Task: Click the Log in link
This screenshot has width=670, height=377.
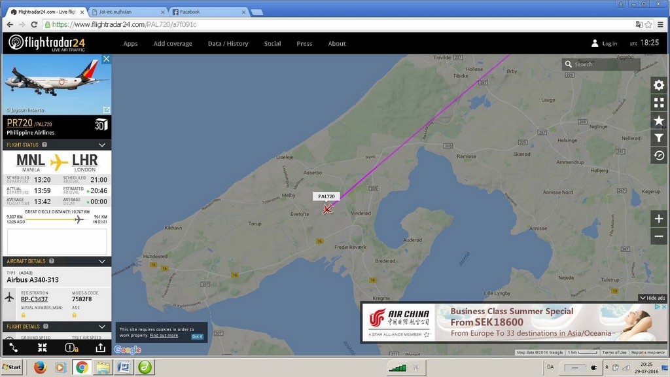Action: [609, 44]
